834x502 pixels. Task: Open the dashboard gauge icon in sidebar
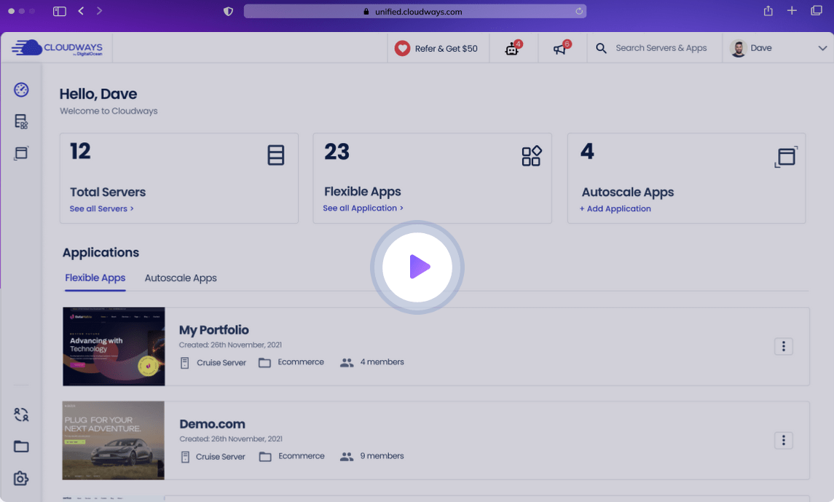tap(21, 90)
